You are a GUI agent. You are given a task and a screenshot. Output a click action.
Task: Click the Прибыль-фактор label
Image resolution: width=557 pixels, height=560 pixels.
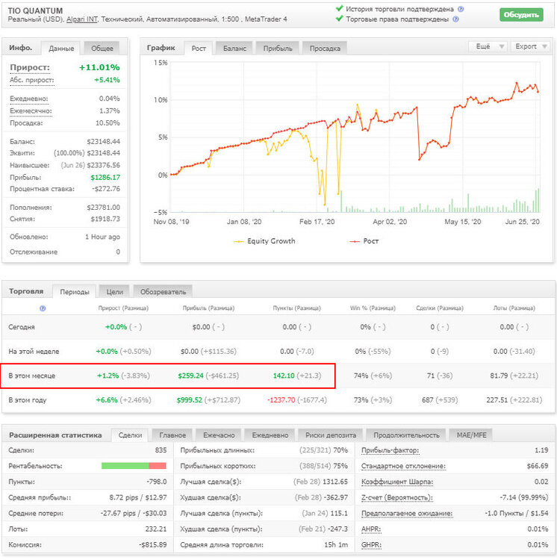(390, 450)
